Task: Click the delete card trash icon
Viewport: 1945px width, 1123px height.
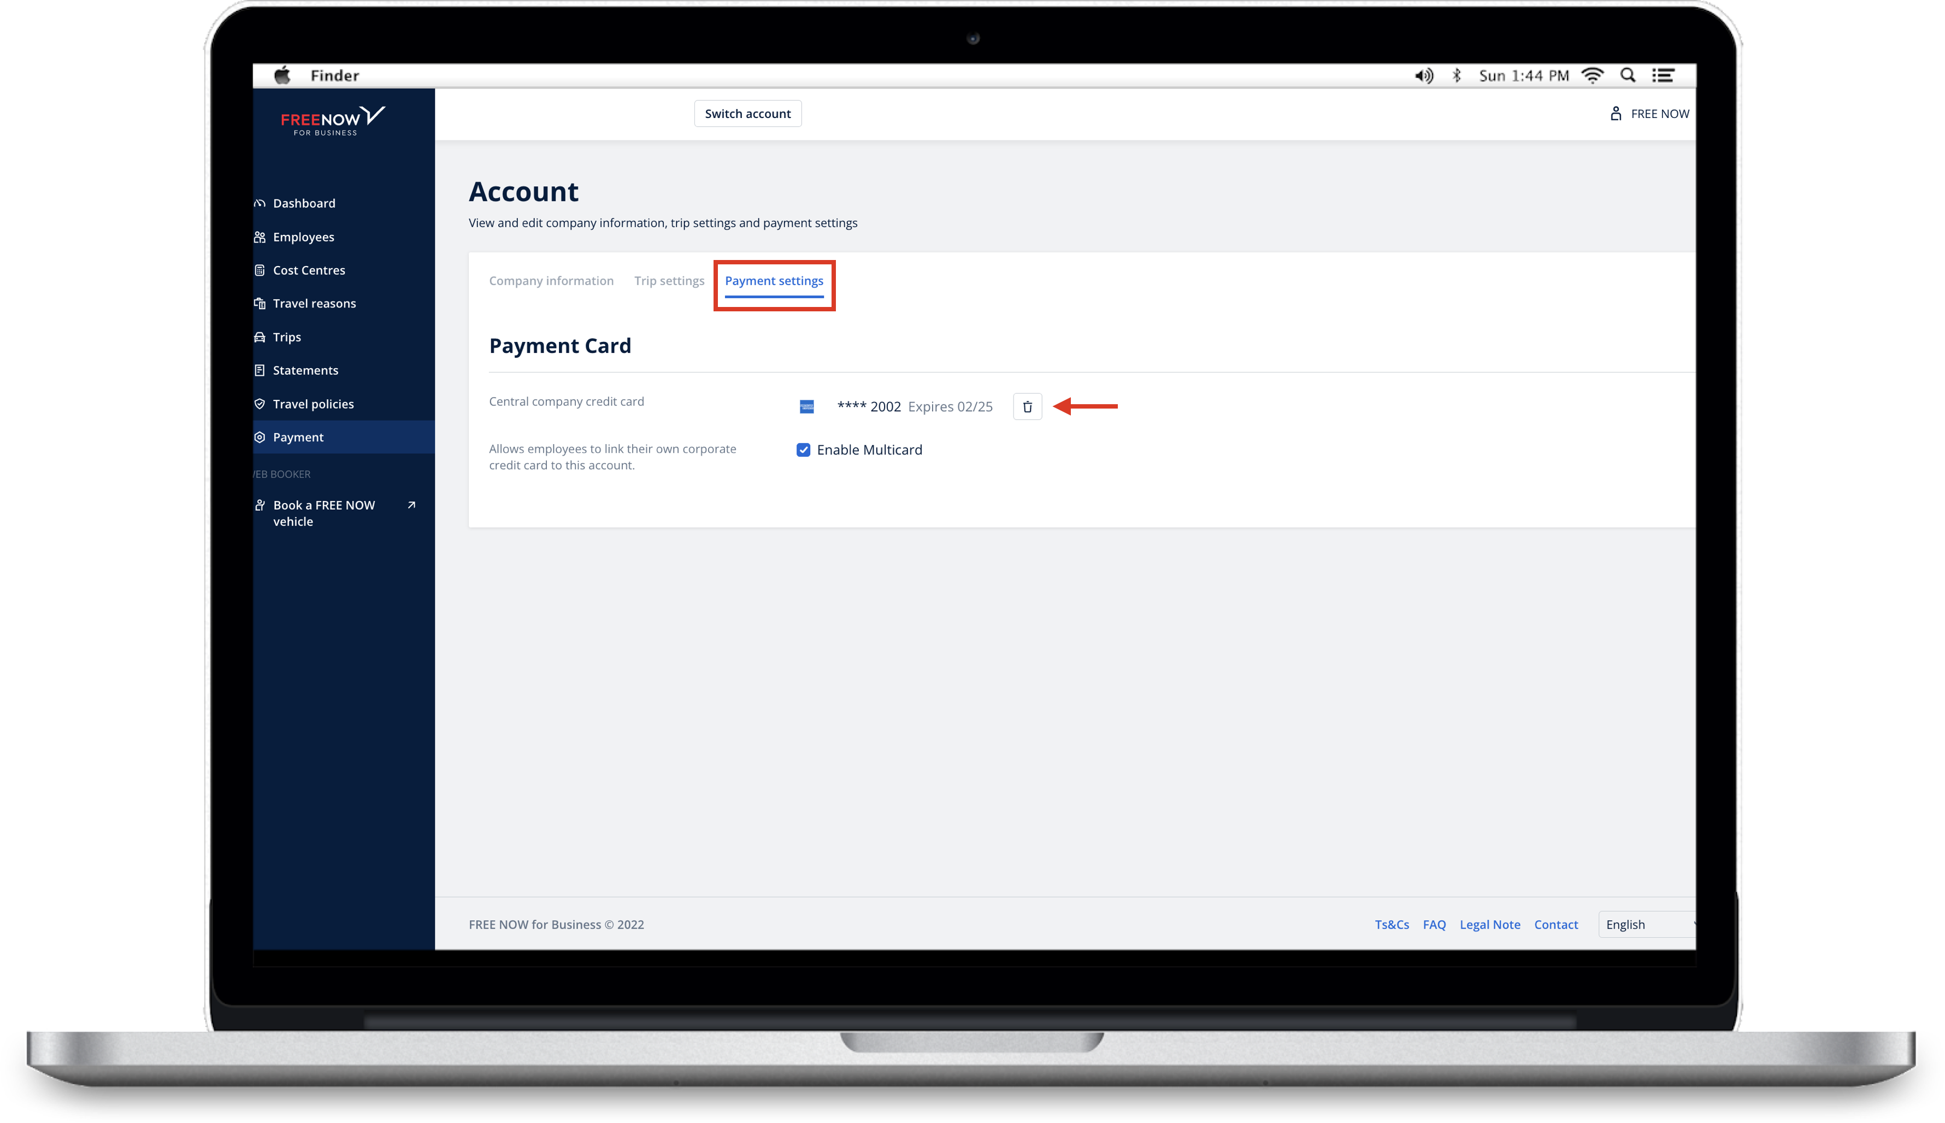Action: click(x=1028, y=406)
